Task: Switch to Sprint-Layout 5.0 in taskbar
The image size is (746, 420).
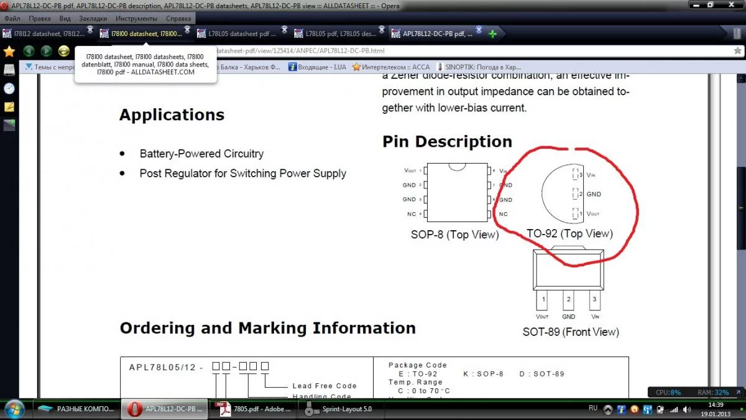Action: (339, 409)
